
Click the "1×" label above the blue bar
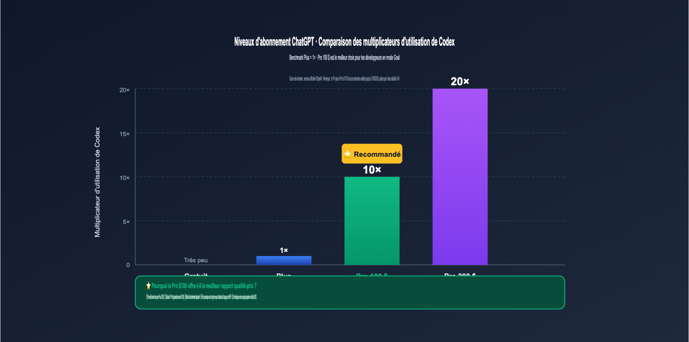284,250
